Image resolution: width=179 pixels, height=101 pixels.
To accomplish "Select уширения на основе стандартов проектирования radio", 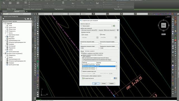I will click(x=82, y=56).
